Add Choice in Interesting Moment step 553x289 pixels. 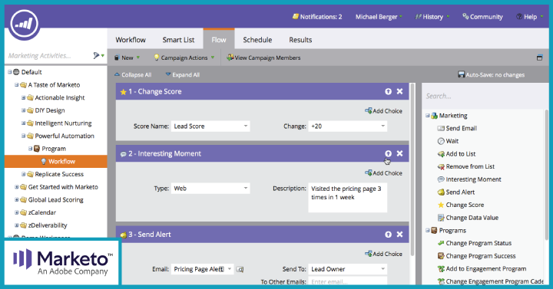coord(383,173)
